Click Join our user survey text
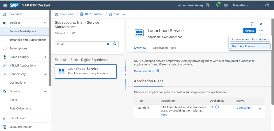The width and height of the screenshot is (274, 131). (190, 5)
